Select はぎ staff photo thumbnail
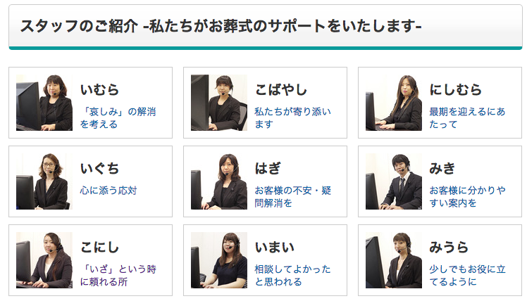This screenshot has height=301, width=527. tap(219, 181)
